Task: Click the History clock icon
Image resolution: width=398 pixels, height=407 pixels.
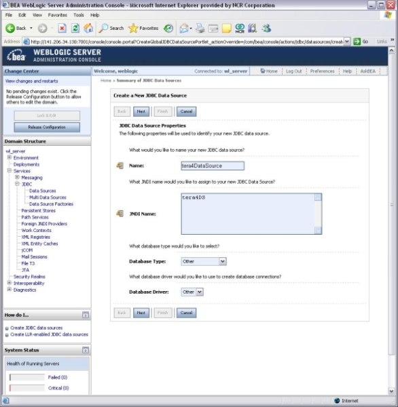Action: (168, 28)
